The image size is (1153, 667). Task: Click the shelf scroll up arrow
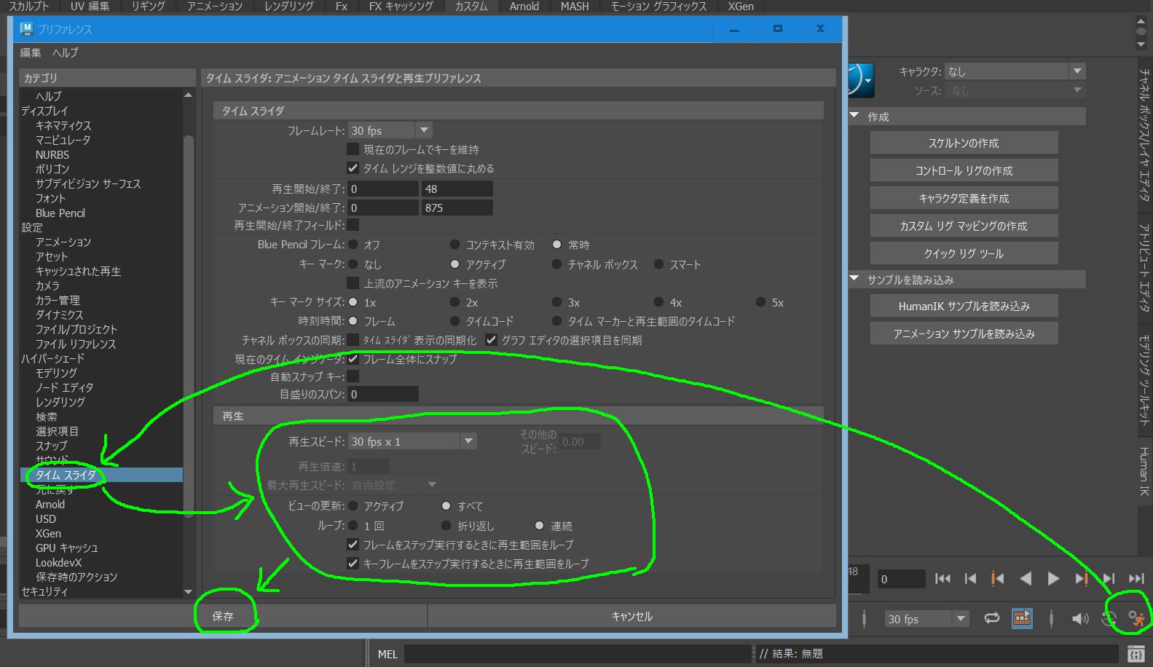coord(1141,23)
